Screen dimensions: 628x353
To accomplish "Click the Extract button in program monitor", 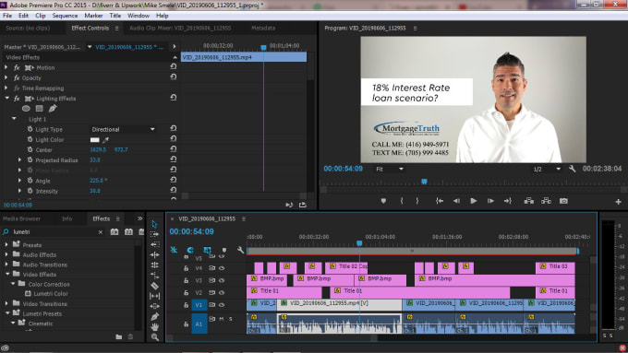I will click(x=546, y=201).
